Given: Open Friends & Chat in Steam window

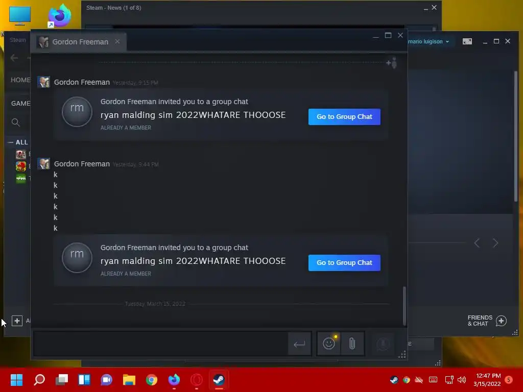Looking at the screenshot, I should [x=487, y=321].
